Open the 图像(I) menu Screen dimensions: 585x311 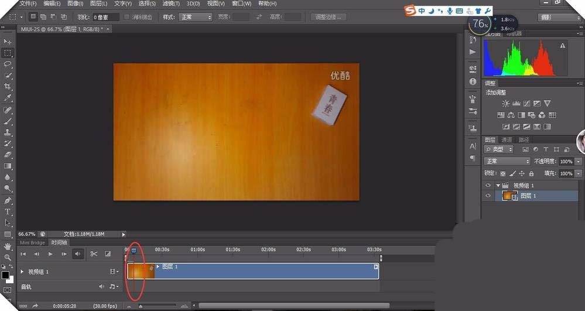(x=76, y=4)
